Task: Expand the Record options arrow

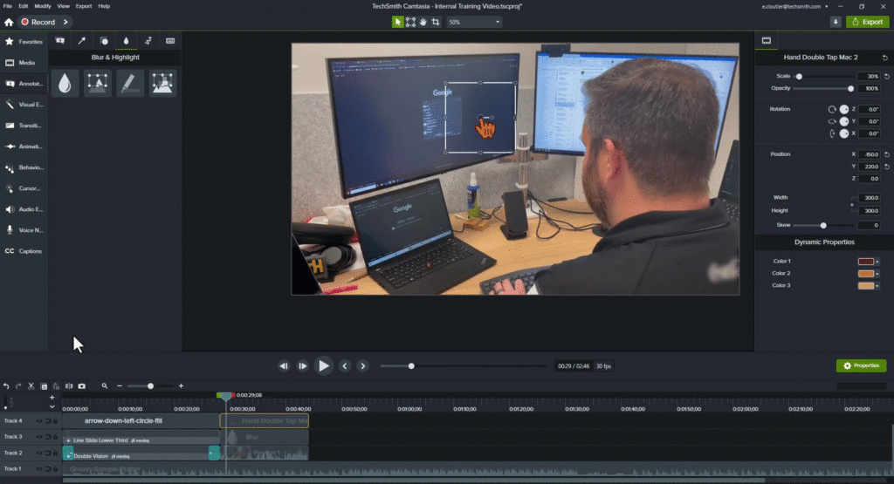Action: click(x=65, y=22)
